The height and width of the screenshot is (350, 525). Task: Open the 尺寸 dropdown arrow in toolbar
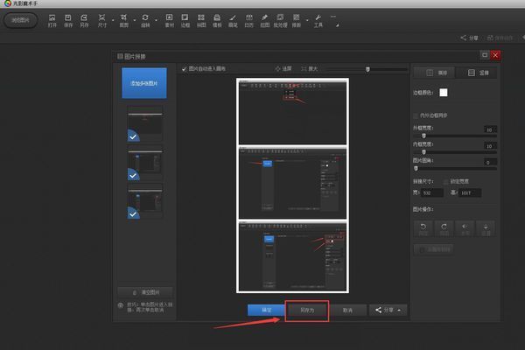(111, 17)
